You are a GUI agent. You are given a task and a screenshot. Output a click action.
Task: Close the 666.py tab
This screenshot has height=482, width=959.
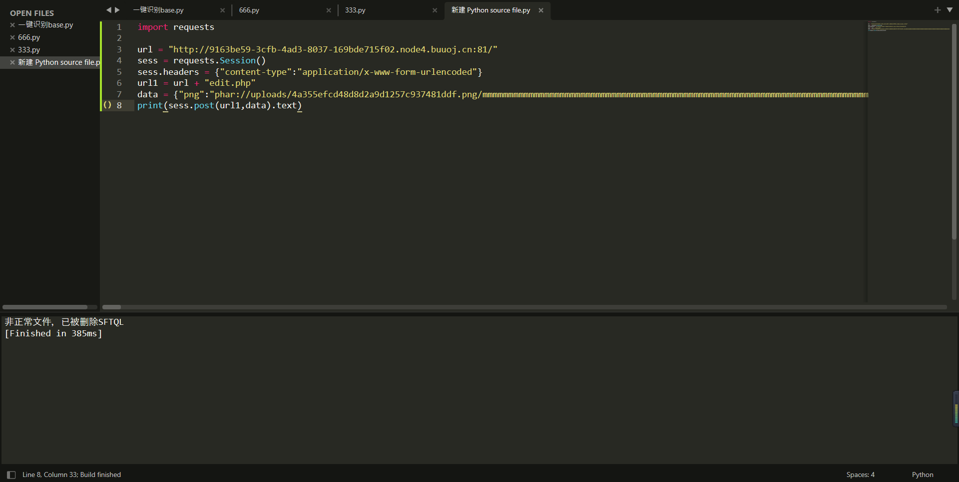pyautogui.click(x=329, y=10)
